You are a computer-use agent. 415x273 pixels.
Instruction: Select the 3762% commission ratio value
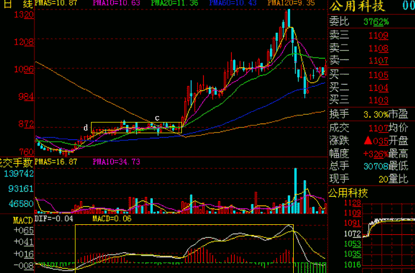(376, 22)
